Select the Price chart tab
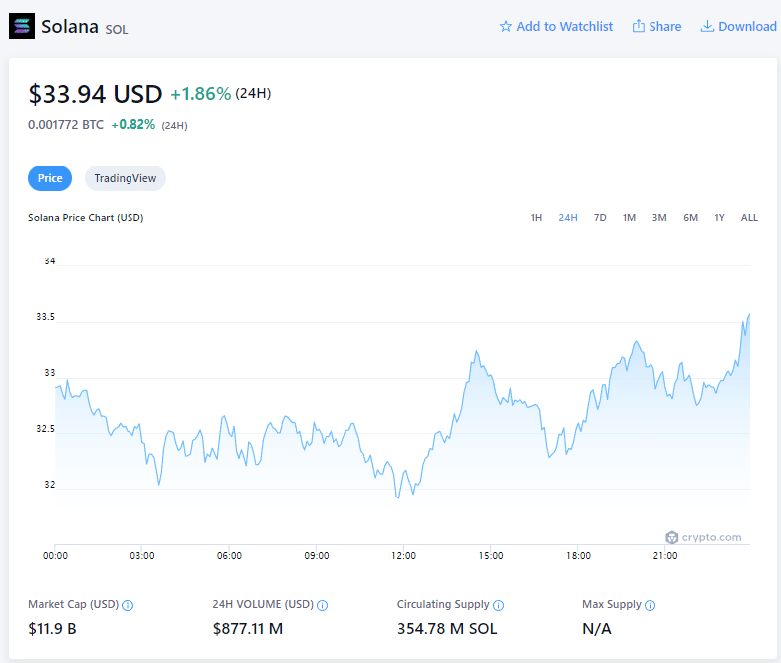 coord(50,178)
